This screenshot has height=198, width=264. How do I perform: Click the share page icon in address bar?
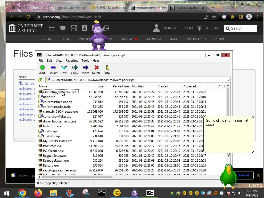(206, 17)
